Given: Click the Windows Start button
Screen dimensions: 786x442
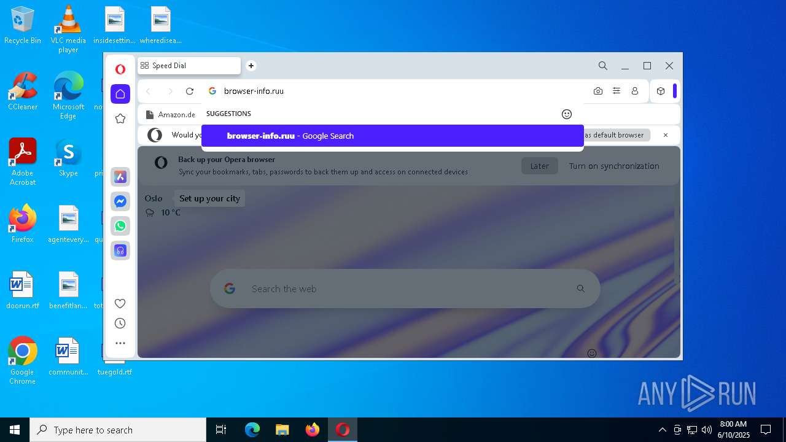Looking at the screenshot, I should [x=15, y=430].
